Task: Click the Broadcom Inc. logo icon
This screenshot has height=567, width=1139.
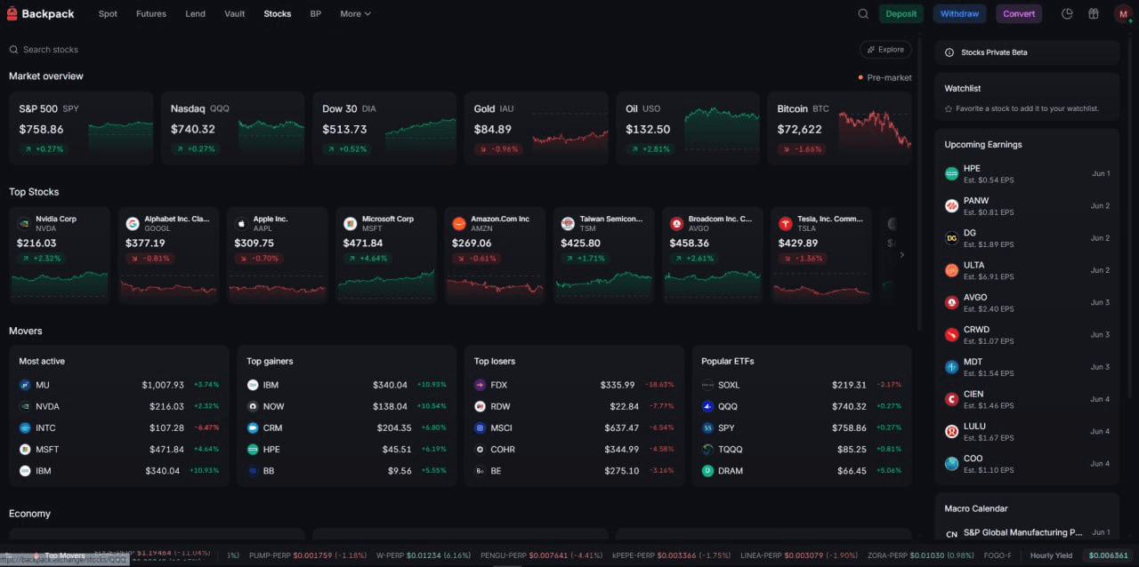Action: click(x=676, y=223)
